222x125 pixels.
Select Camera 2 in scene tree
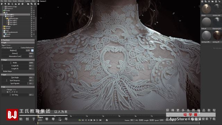[x=10, y=8]
